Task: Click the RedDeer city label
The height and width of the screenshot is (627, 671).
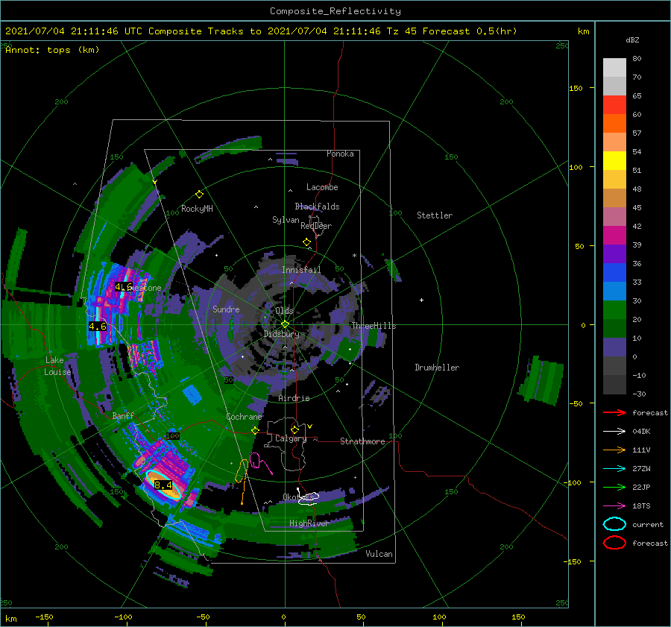Action: [x=316, y=226]
